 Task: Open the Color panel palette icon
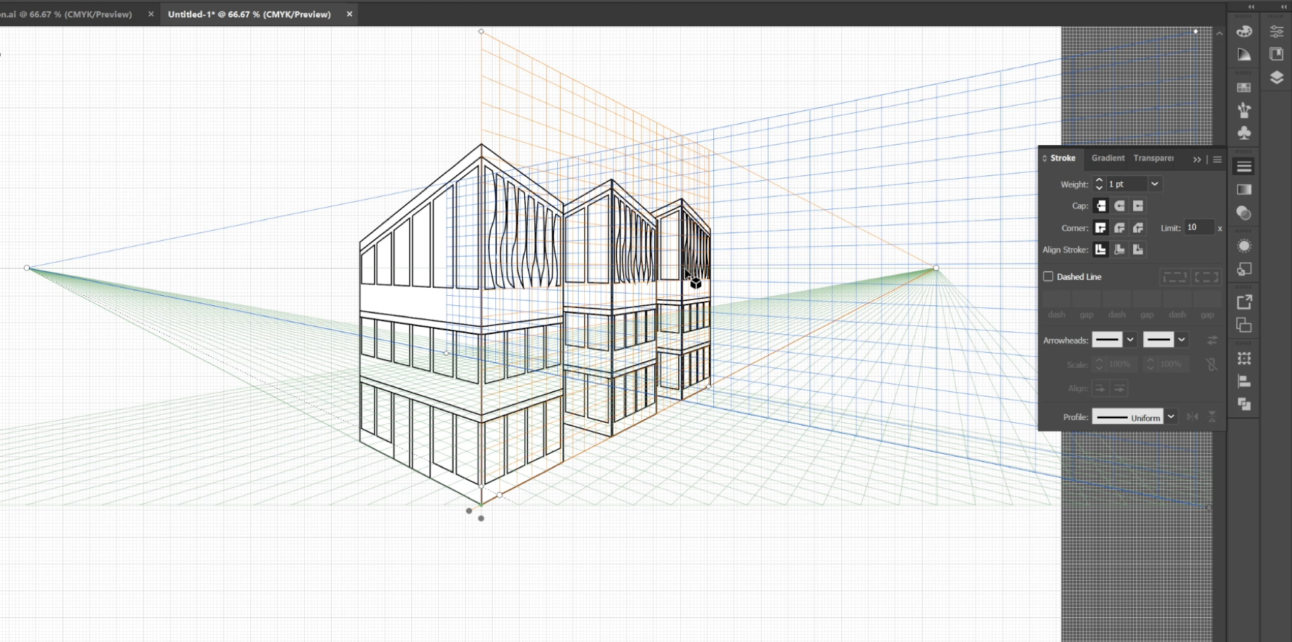click(x=1244, y=32)
